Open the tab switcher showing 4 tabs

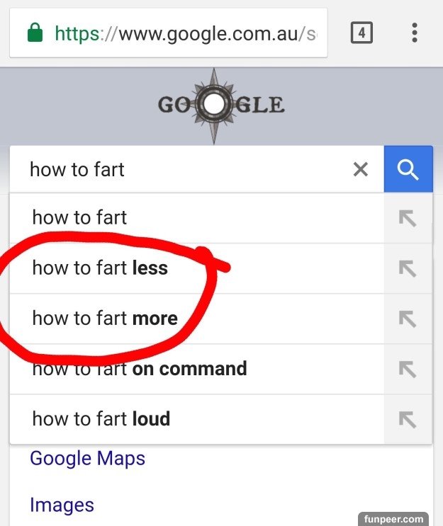[x=361, y=33]
